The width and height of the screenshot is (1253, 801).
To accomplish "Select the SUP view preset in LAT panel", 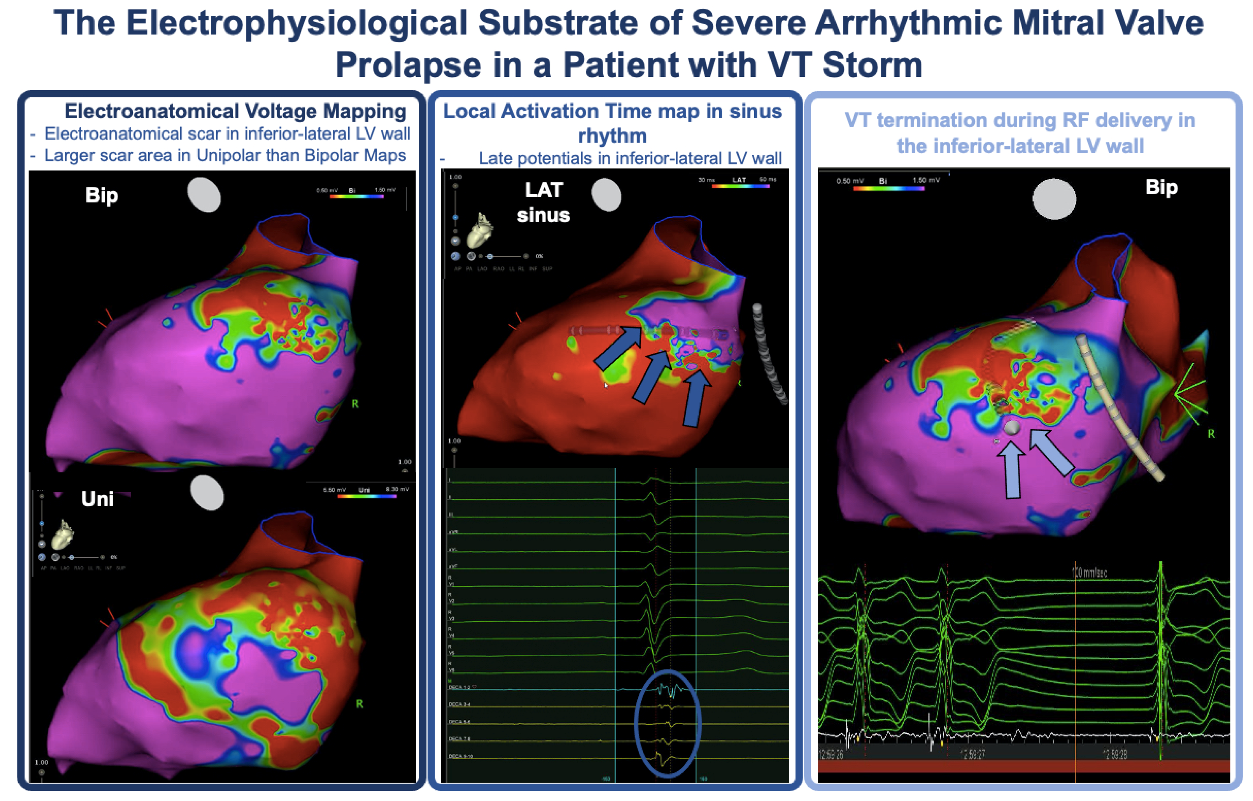I will click(x=547, y=269).
